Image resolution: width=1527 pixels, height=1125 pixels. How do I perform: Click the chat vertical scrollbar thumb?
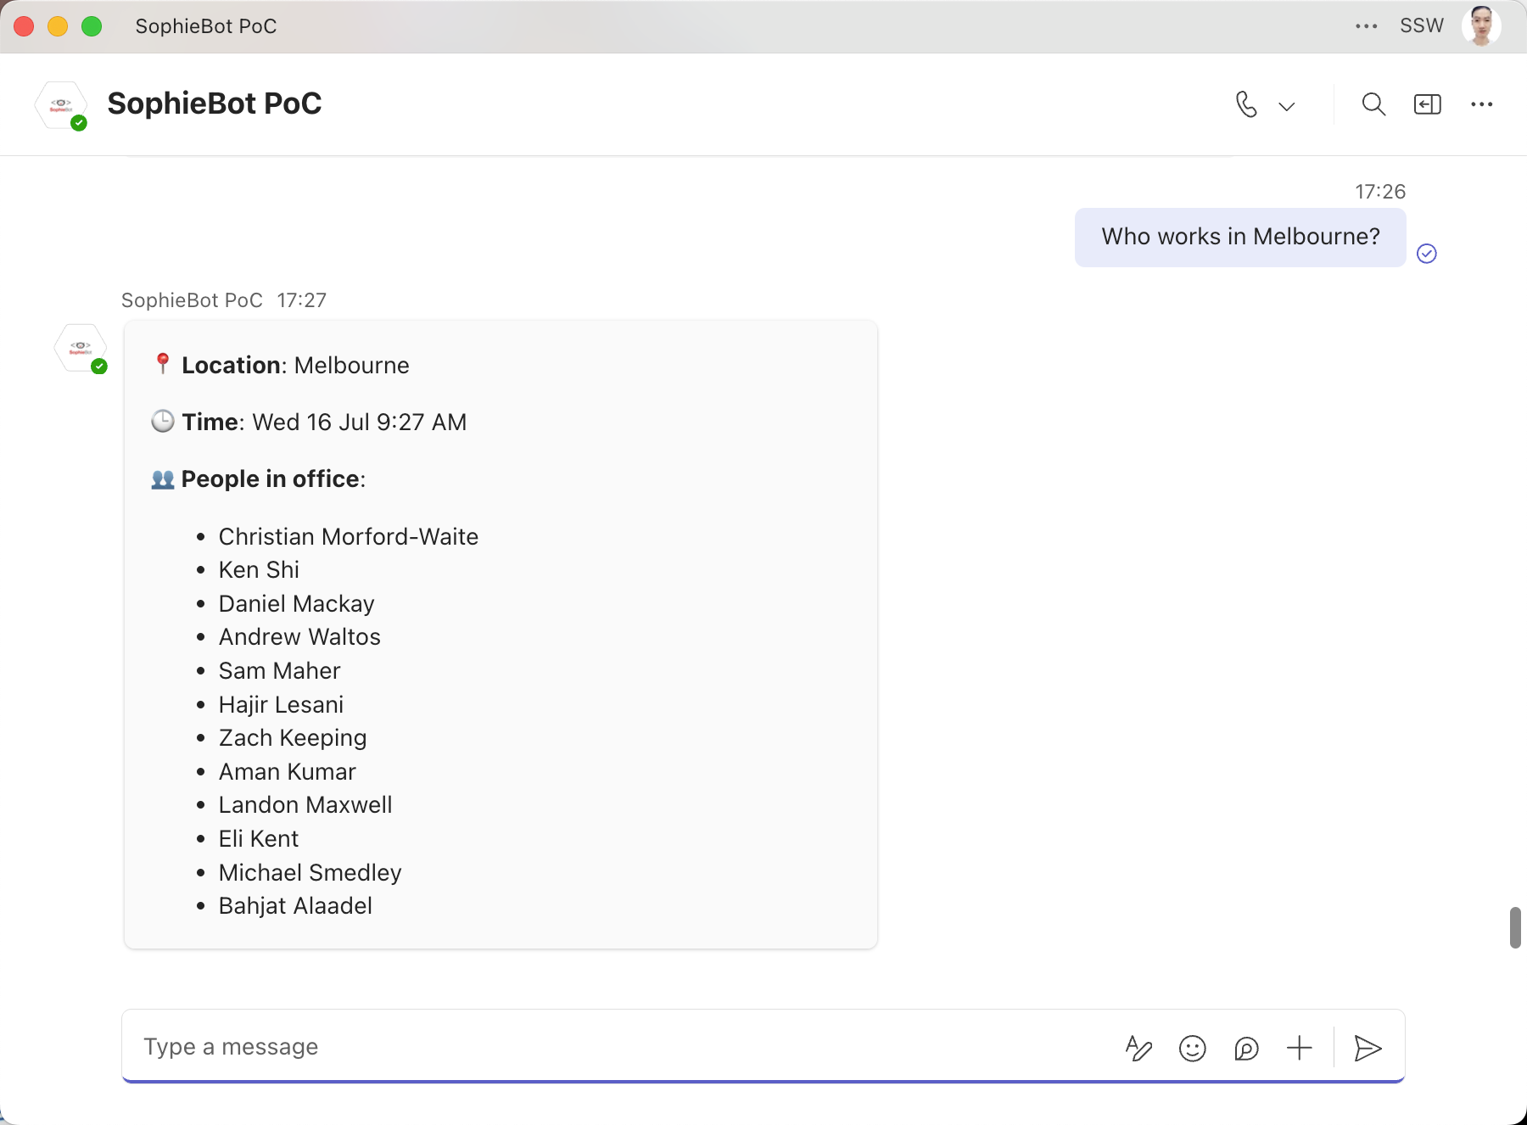point(1515,927)
